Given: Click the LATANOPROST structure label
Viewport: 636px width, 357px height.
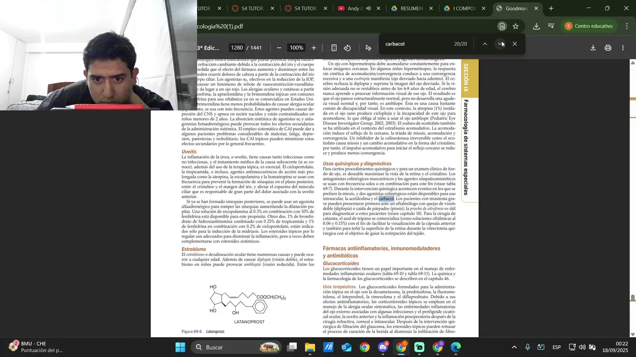Looking at the screenshot, I should click(x=249, y=322).
